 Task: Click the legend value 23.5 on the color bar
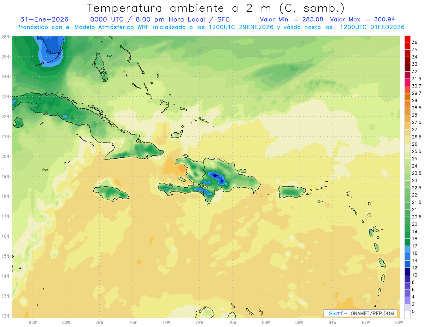417,173
